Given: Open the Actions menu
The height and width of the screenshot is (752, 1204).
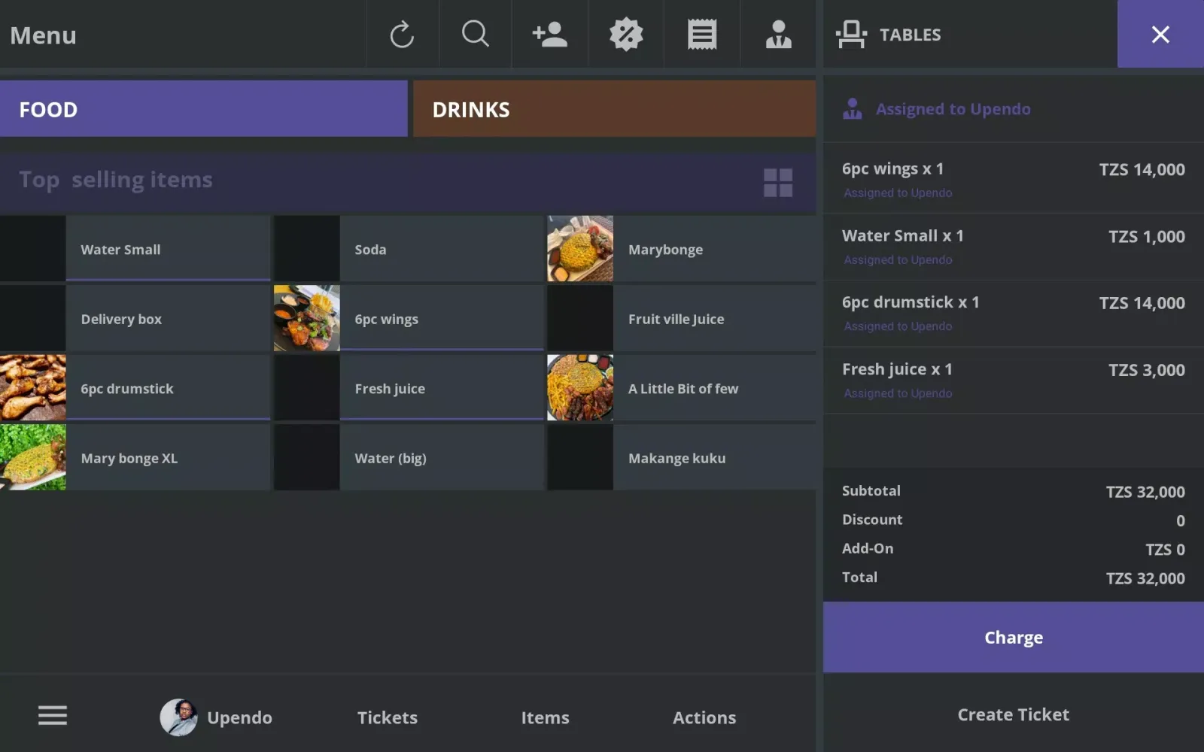Looking at the screenshot, I should (x=704, y=717).
